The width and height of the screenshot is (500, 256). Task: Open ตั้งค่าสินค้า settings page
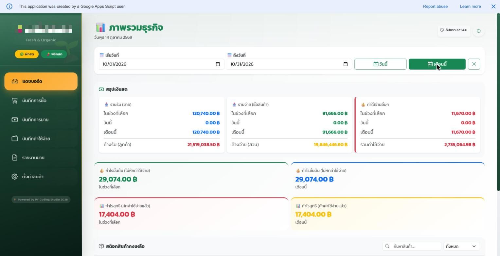(41, 177)
